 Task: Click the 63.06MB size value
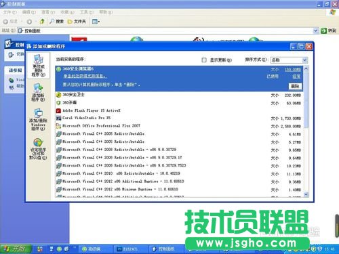[x=294, y=103]
